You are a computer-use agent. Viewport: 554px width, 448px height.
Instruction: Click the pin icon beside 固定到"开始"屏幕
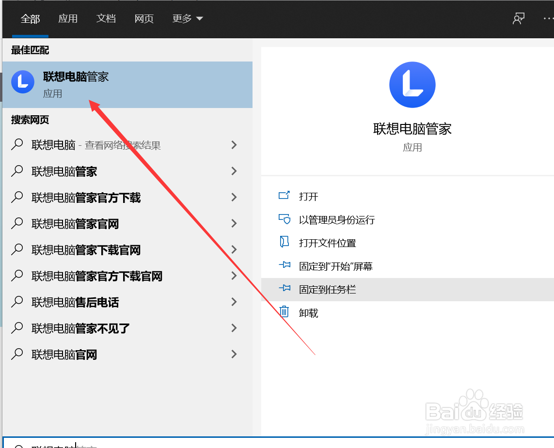(285, 265)
